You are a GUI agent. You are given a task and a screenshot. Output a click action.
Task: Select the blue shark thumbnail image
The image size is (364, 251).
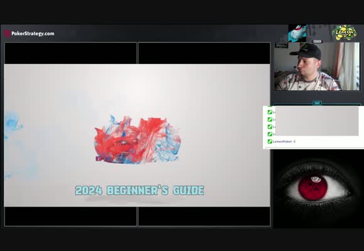point(297,33)
